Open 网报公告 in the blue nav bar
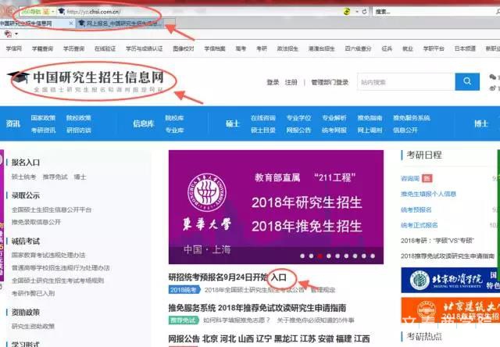Image resolution: width=500 pixels, height=347 pixels. (298, 130)
